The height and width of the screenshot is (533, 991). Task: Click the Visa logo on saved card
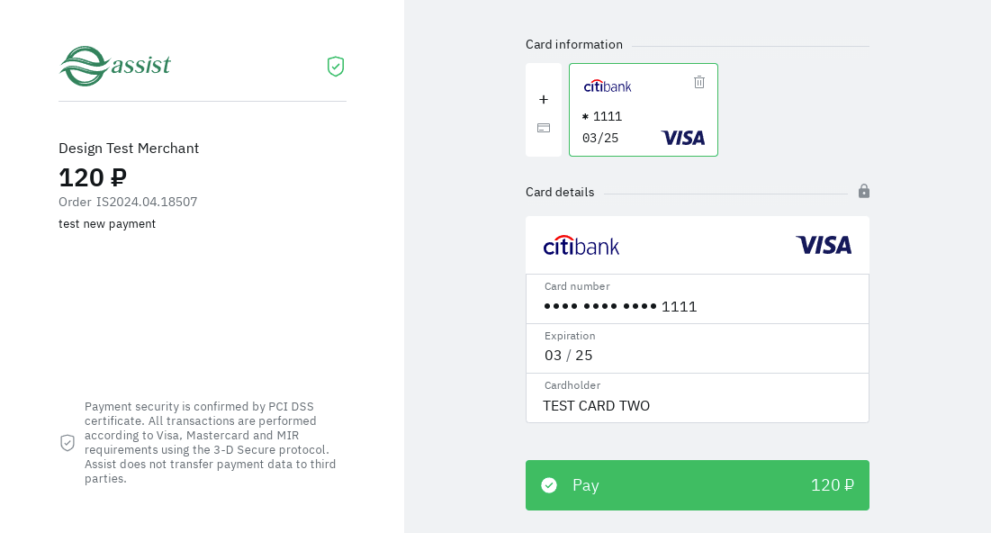683,138
